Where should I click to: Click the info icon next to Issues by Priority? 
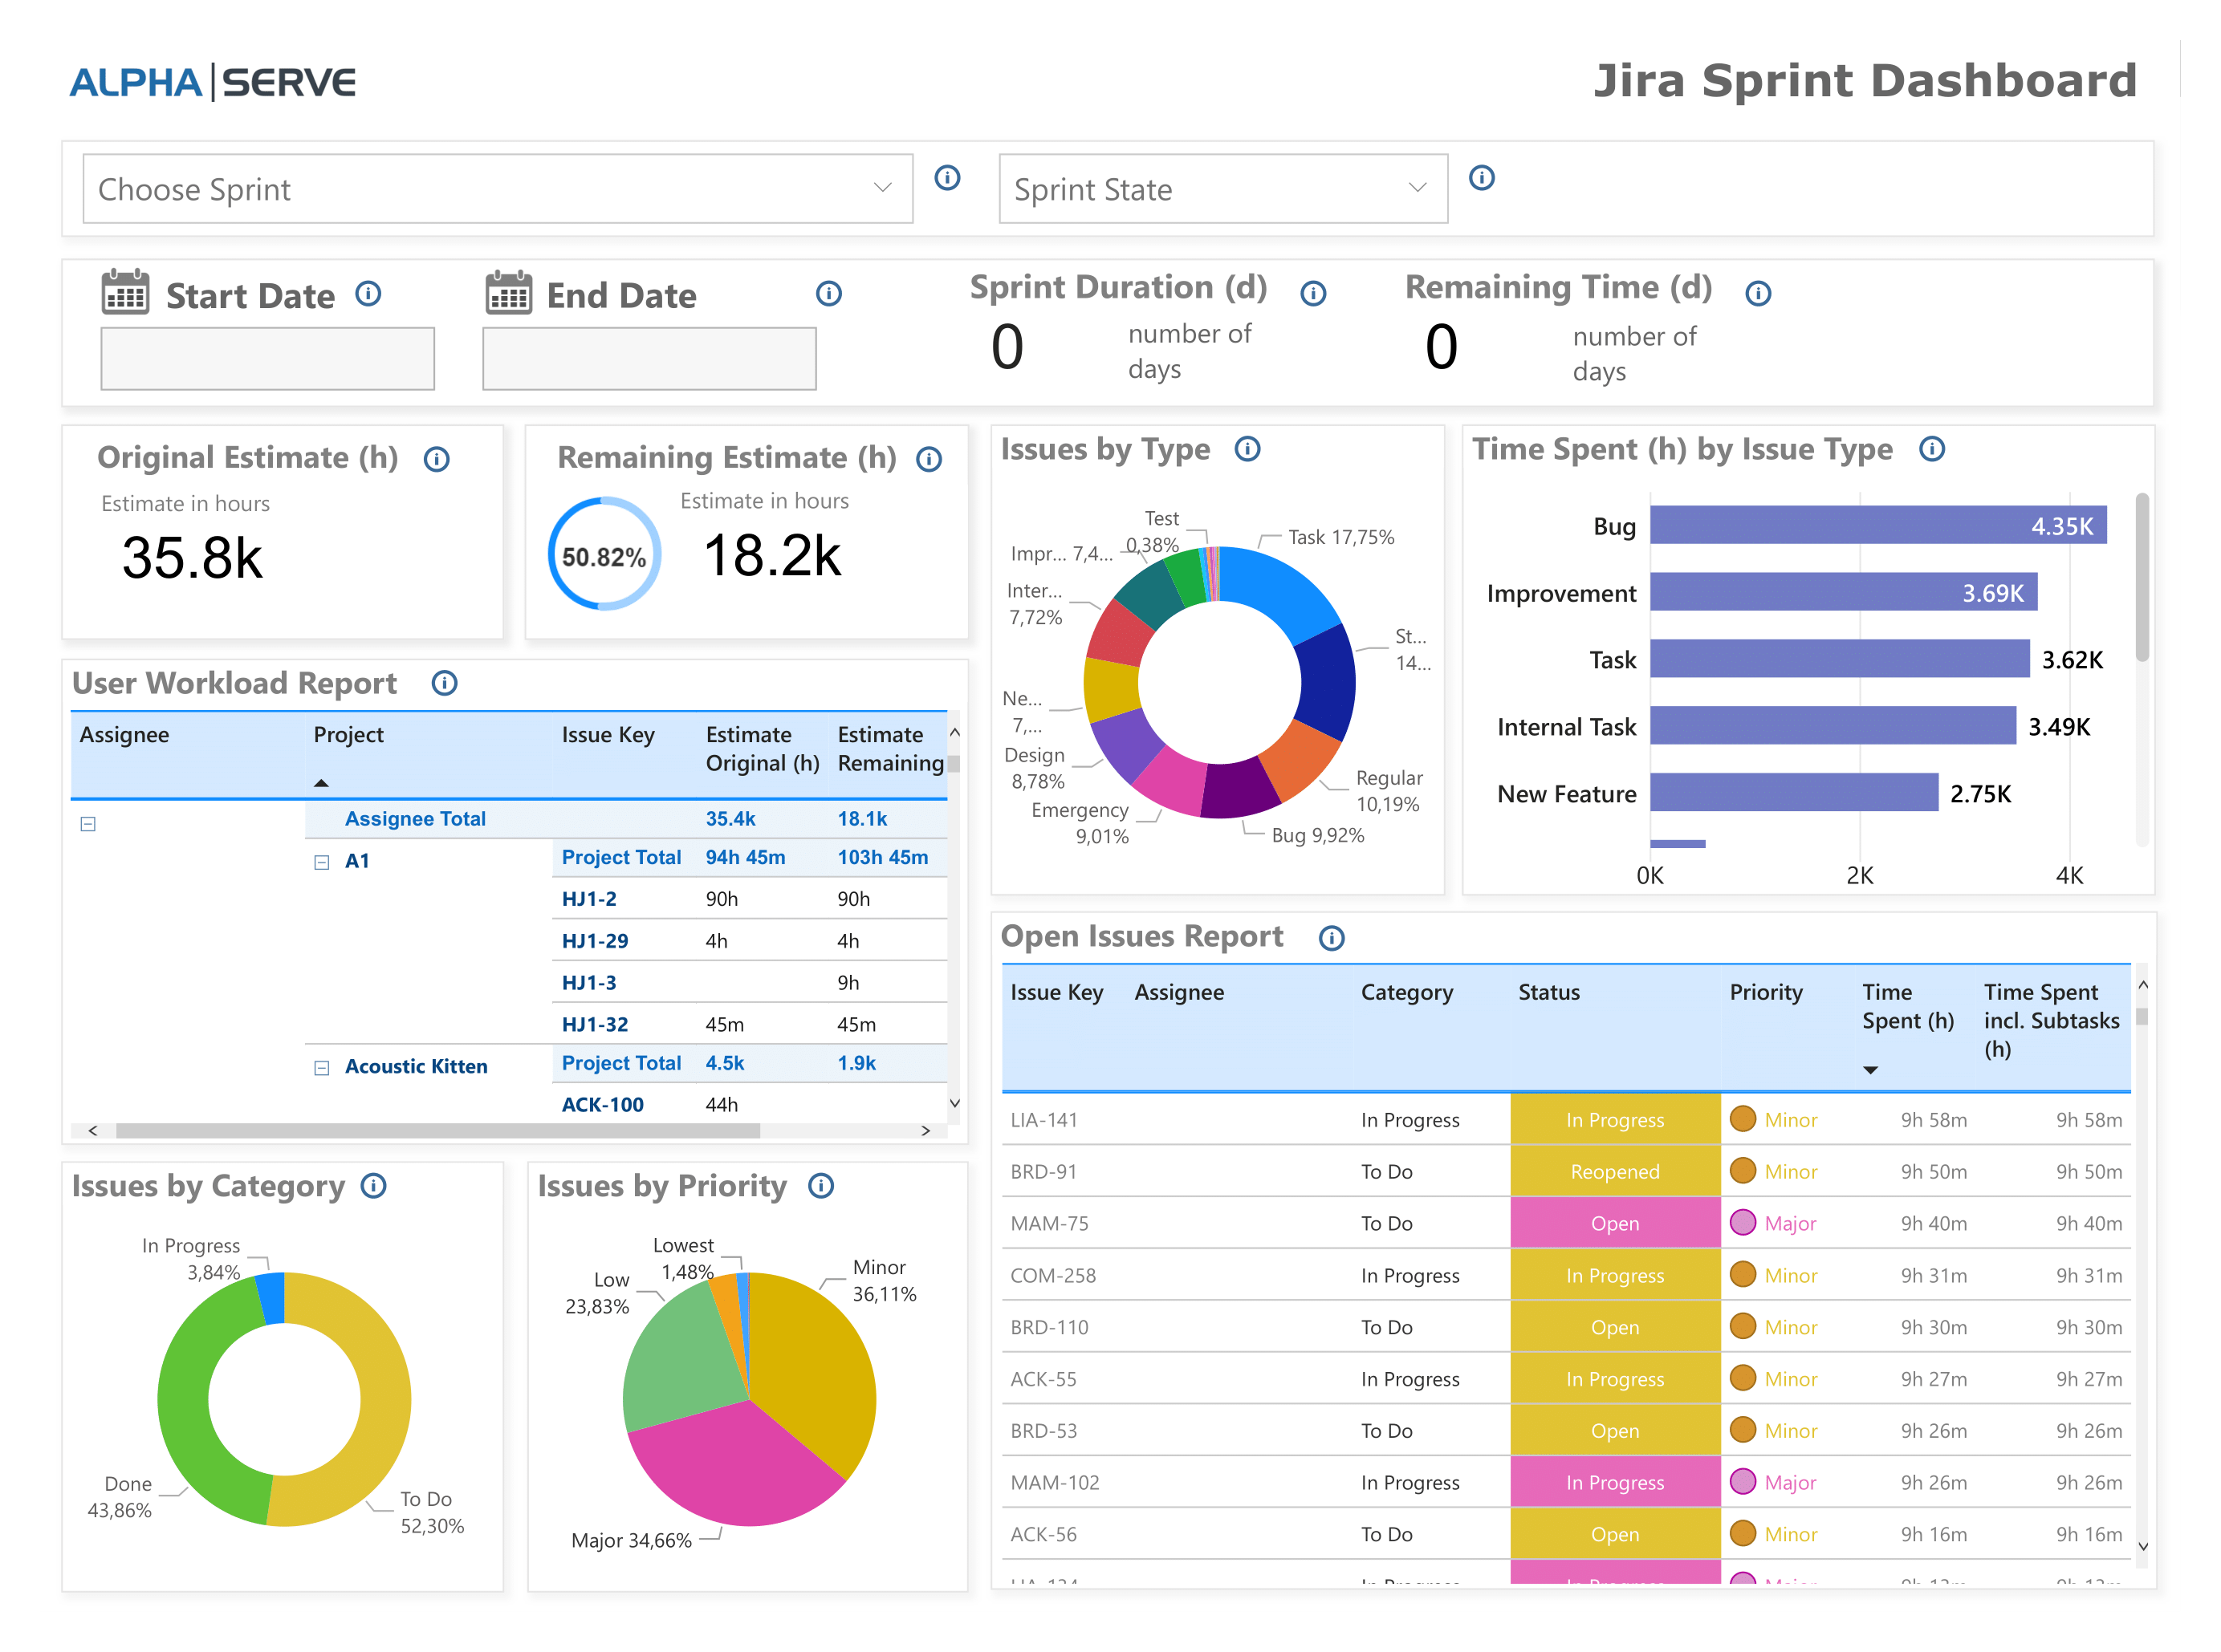(x=820, y=1186)
